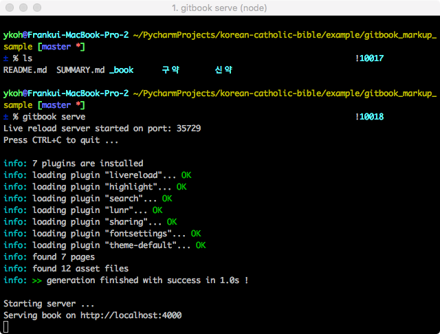This screenshot has width=440, height=334.
Task: Click the yellow minimize window button
Action: pyautogui.click(x=23, y=8)
